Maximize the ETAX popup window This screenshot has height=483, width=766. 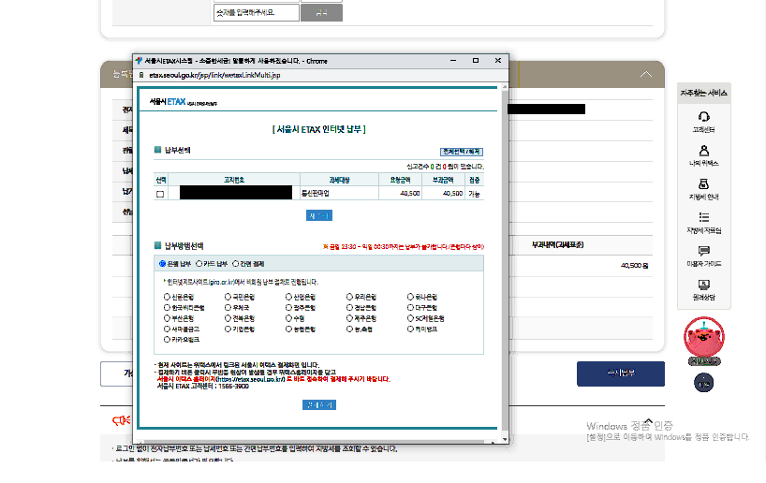coord(476,61)
